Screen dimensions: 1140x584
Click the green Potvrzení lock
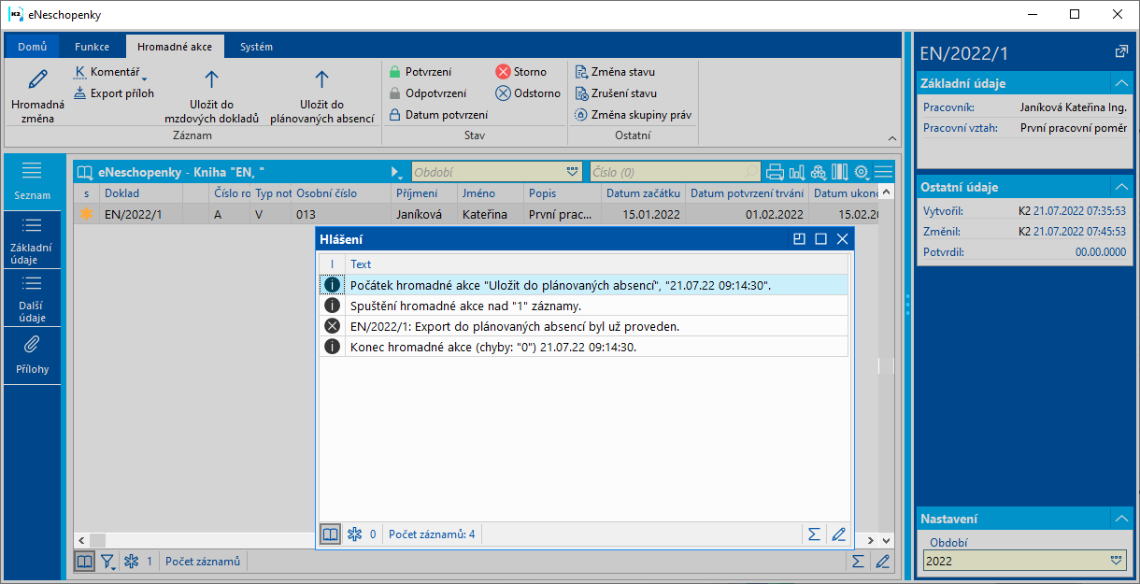click(x=394, y=72)
